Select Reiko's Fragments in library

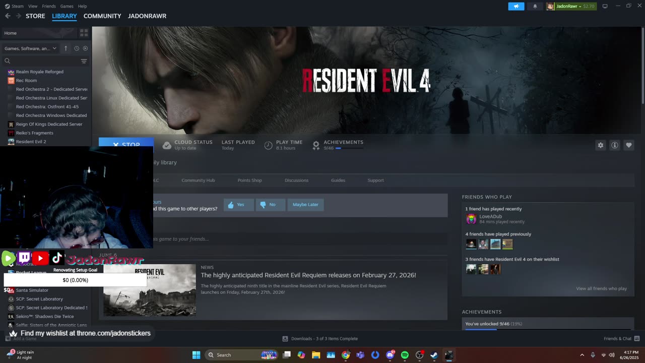click(34, 133)
